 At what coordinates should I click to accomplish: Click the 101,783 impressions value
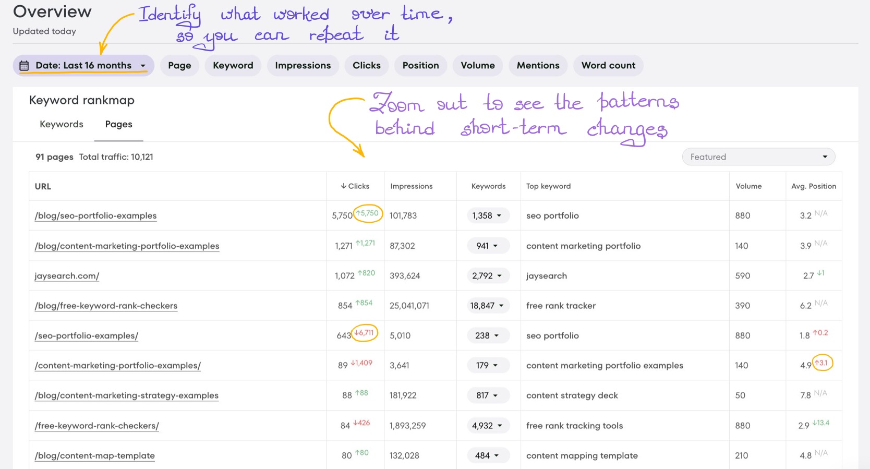tap(403, 215)
